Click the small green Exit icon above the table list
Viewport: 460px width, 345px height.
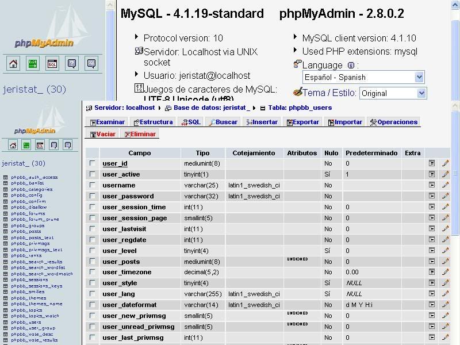(x=26, y=145)
